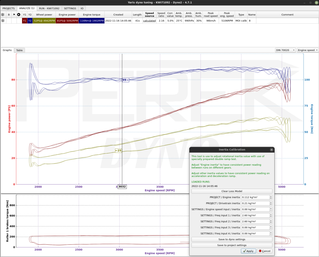Click the olive Wheel power result cell
The image size is (319, 257).
point(44,20)
